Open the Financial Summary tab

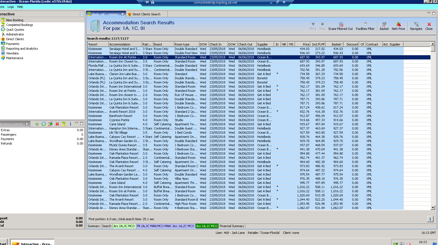pos(232,226)
